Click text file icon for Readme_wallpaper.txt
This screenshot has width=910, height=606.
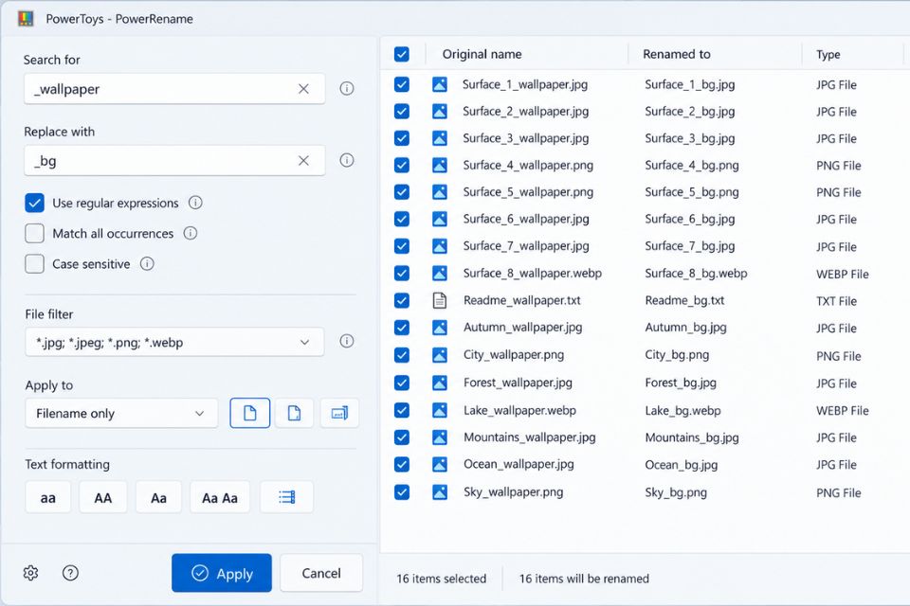pos(440,300)
